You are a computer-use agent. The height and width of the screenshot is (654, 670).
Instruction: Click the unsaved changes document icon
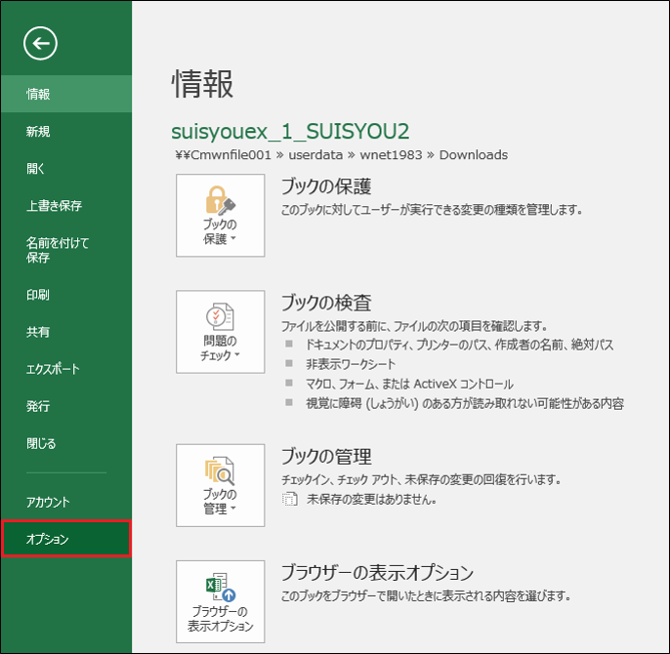coord(289,499)
